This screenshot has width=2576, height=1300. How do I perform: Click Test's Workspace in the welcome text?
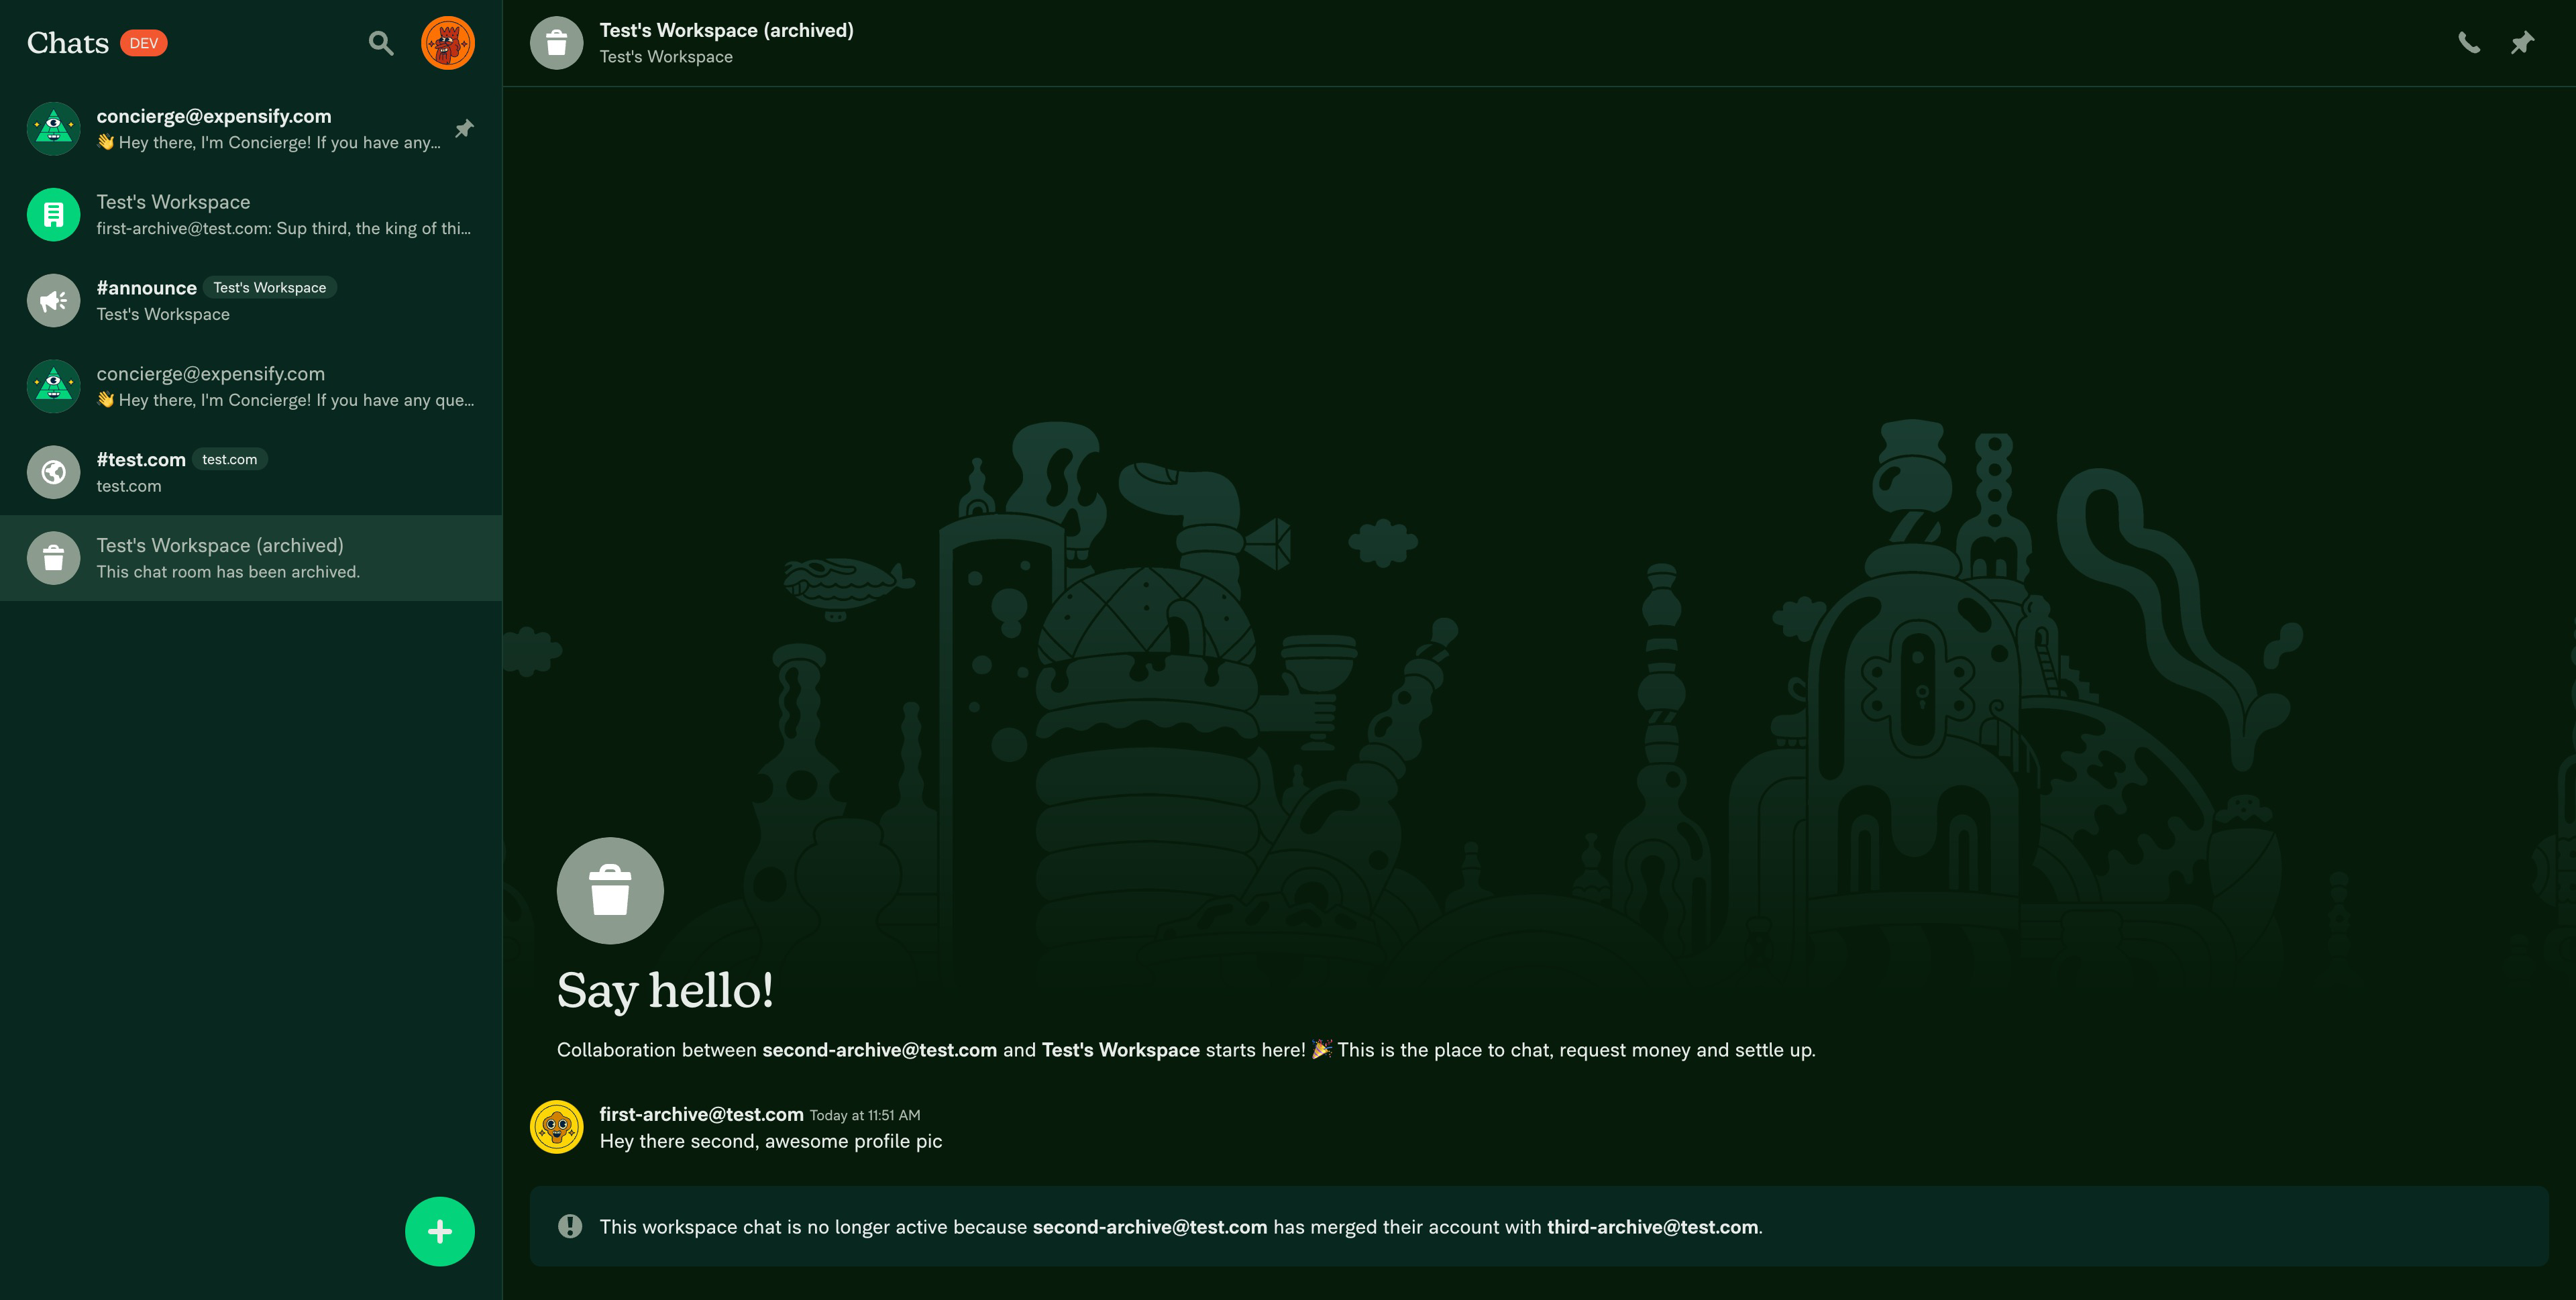tap(1121, 1050)
